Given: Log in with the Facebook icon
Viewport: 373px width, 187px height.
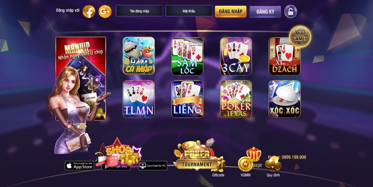Looking at the screenshot, I should point(89,11).
